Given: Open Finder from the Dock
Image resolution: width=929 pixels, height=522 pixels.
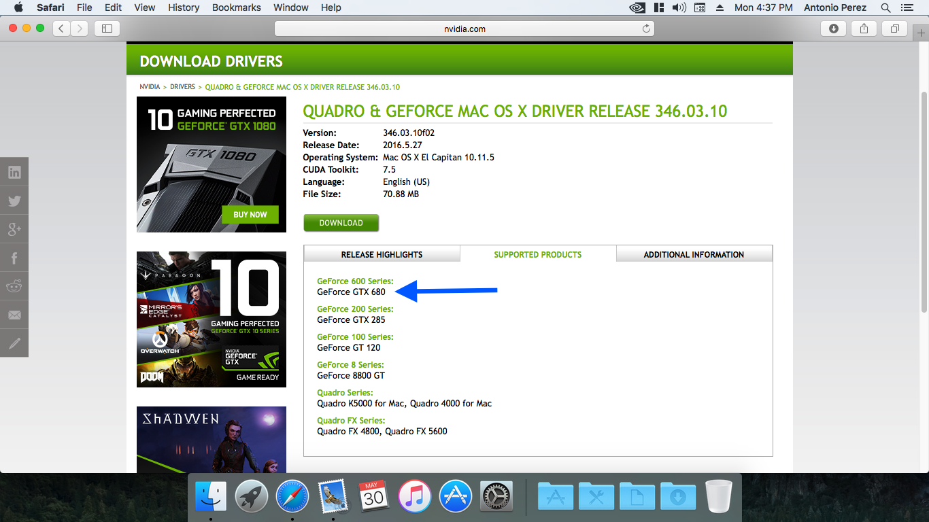Looking at the screenshot, I should coord(211,497).
